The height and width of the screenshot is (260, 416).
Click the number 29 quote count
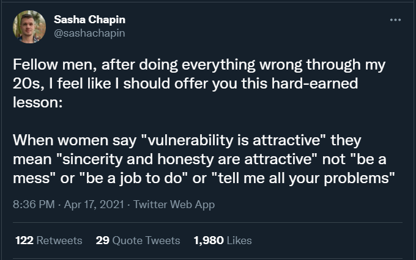[x=103, y=240]
